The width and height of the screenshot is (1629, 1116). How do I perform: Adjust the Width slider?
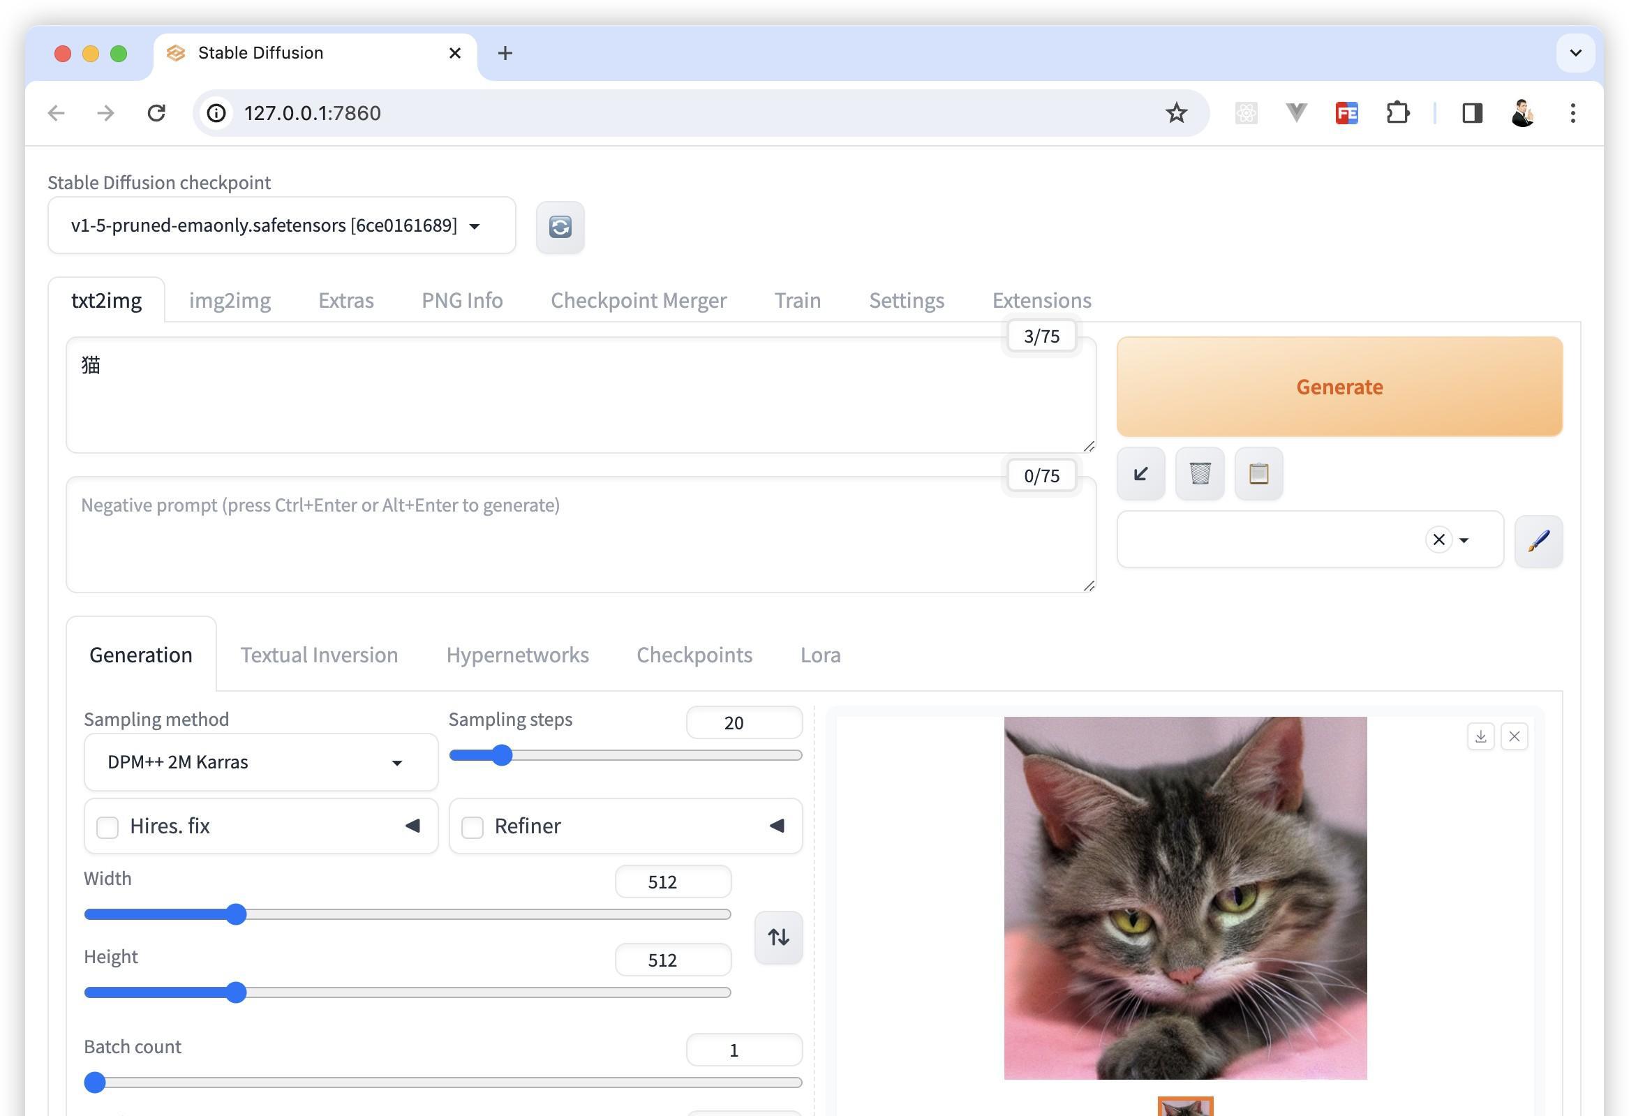408,915
